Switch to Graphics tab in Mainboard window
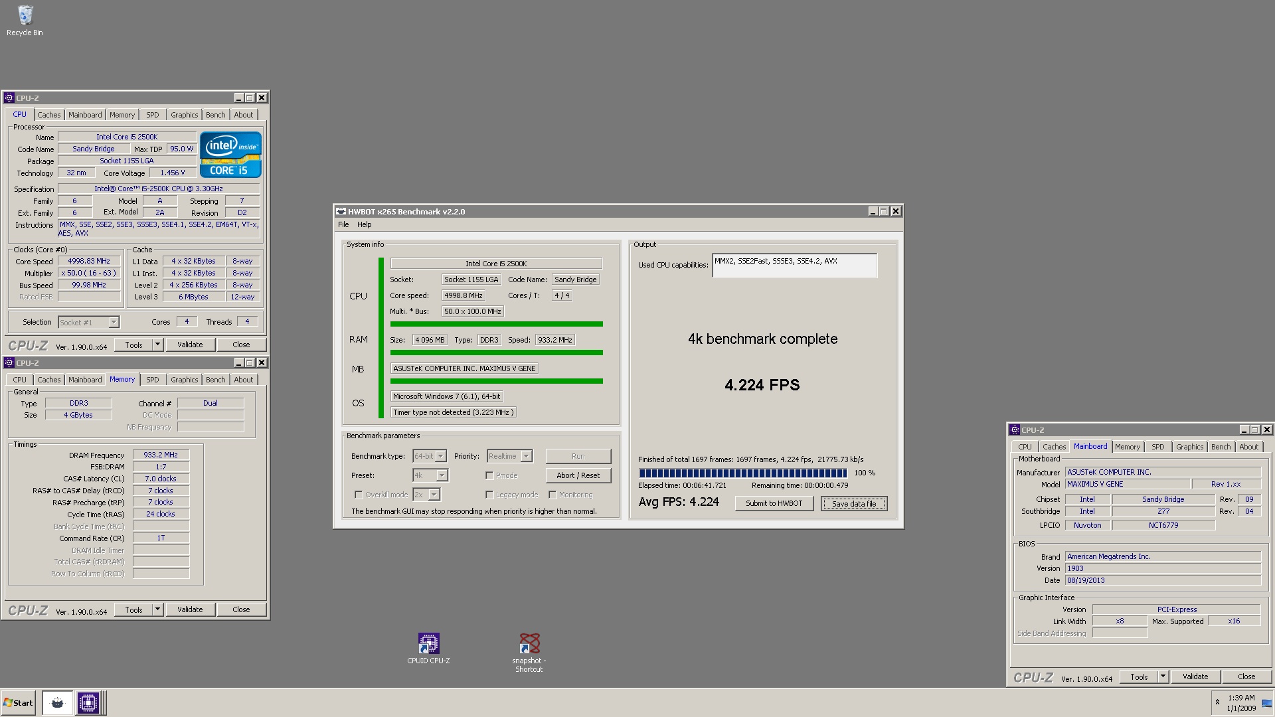This screenshot has width=1275, height=717. (1189, 447)
